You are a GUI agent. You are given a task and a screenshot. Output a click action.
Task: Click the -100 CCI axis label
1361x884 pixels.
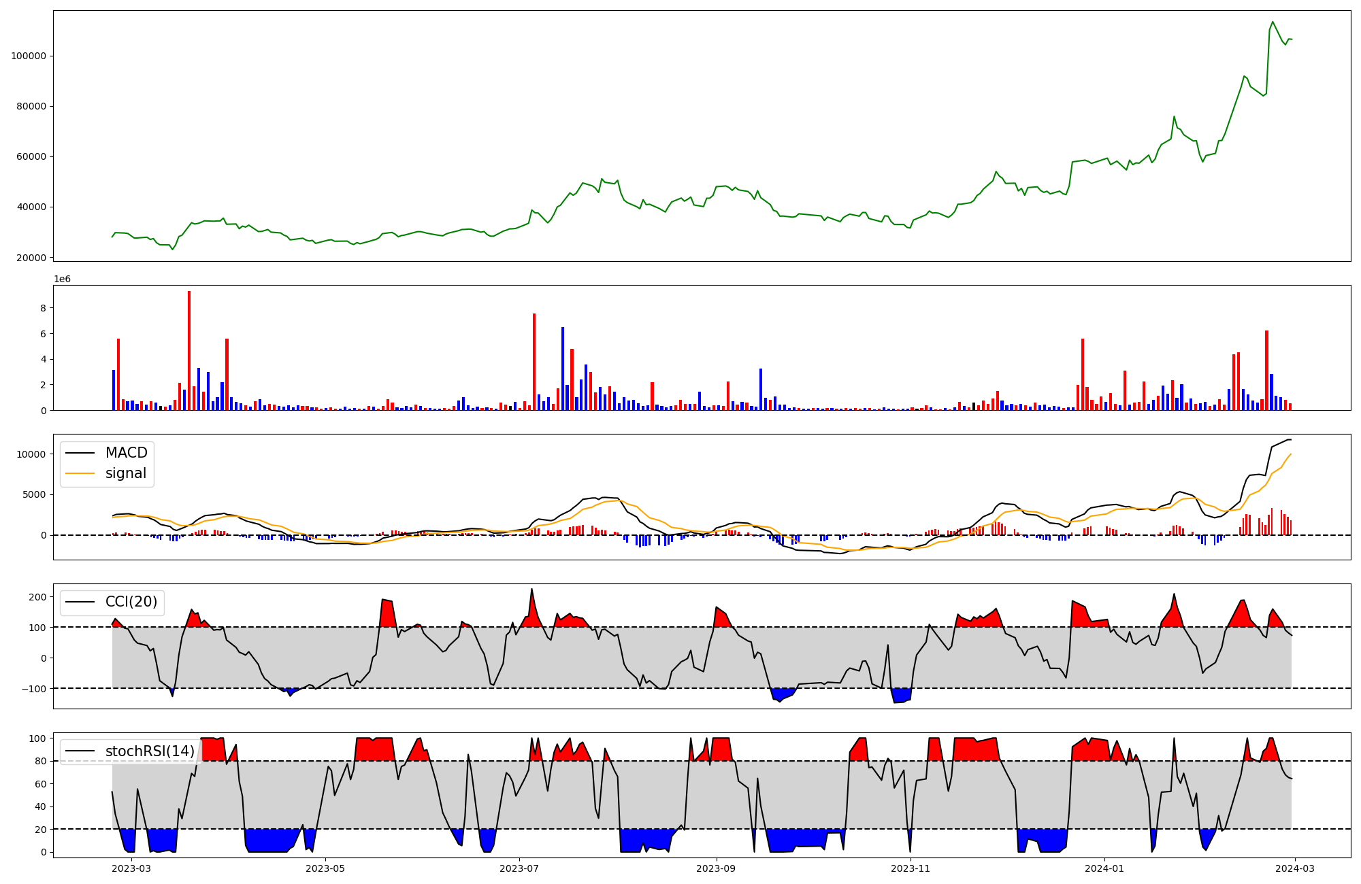[x=35, y=689]
